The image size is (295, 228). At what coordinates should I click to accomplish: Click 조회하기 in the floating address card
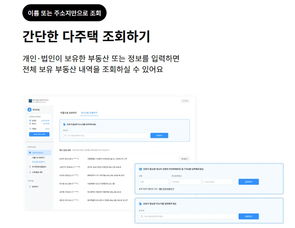(x=249, y=216)
